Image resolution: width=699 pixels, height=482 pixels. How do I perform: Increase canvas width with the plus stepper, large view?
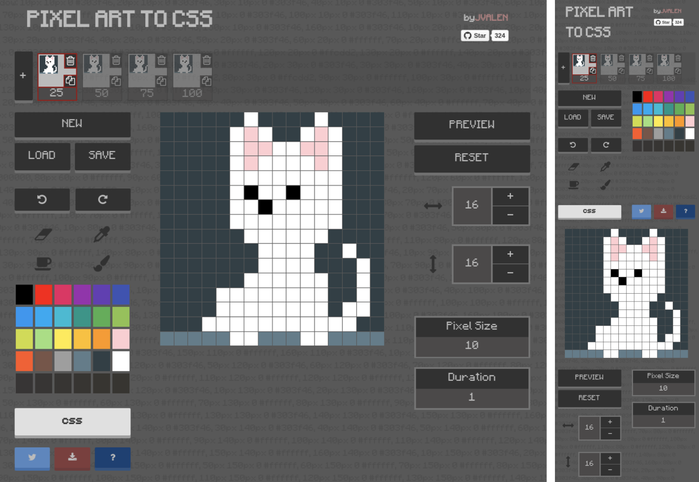(x=510, y=196)
